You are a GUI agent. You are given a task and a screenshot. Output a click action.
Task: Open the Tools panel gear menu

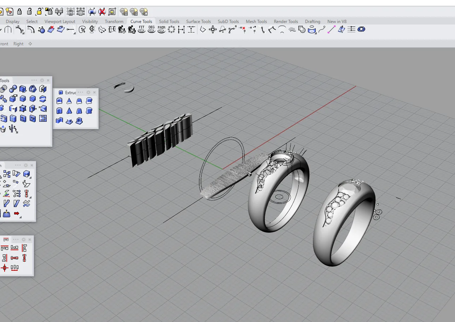[42, 80]
